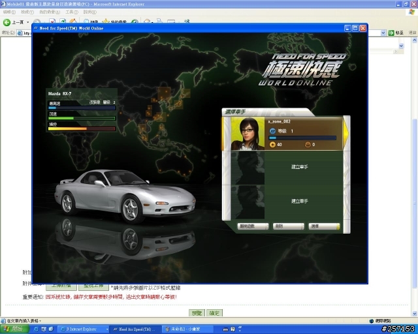The height and width of the screenshot is (334, 418).
Task: Click the IE page icon in address bar
Action: click(20, 33)
